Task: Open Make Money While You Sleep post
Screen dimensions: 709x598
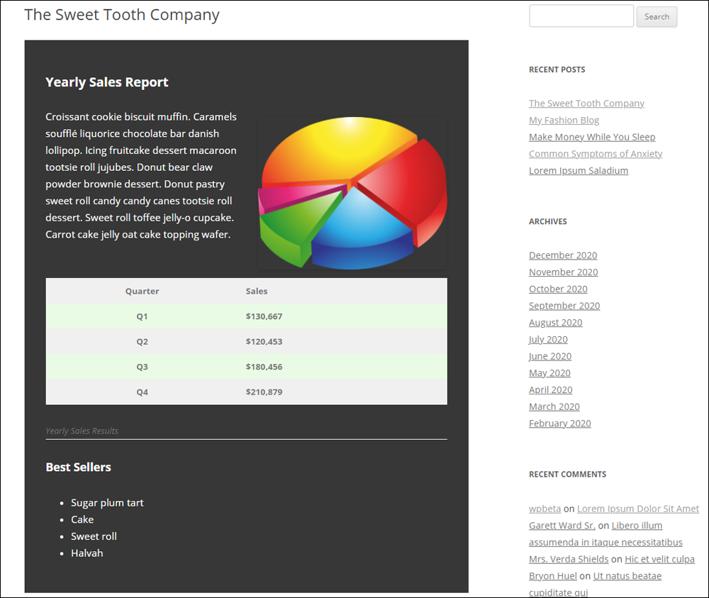Action: (592, 137)
